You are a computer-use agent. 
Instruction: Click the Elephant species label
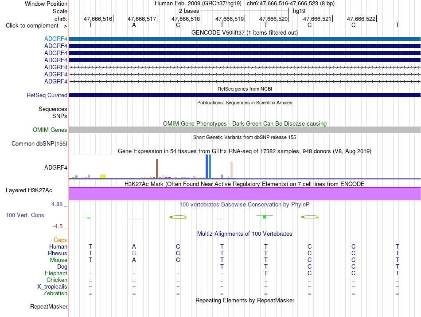56,273
